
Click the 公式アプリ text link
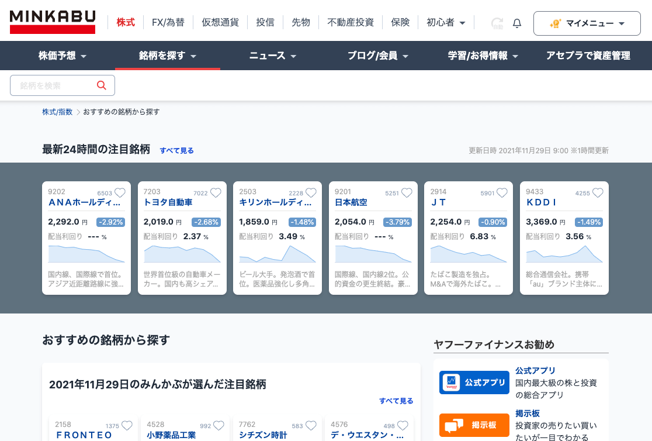tap(536, 371)
